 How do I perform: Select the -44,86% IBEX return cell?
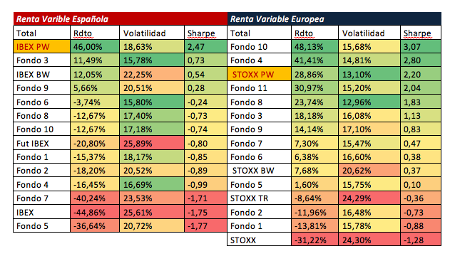[x=95, y=212]
